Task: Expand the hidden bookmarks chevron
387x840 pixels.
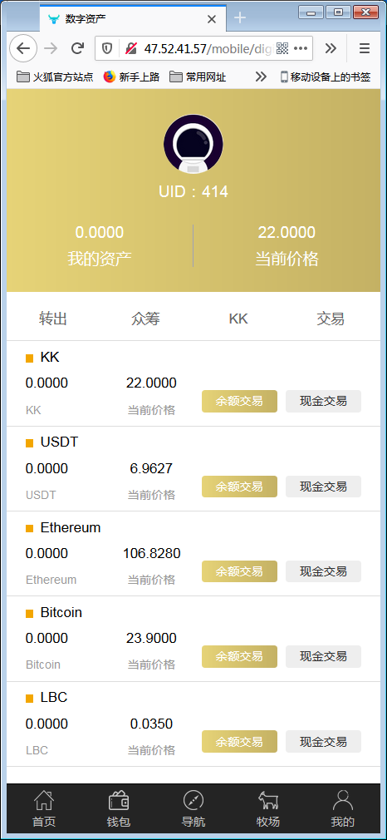Action: tap(261, 77)
